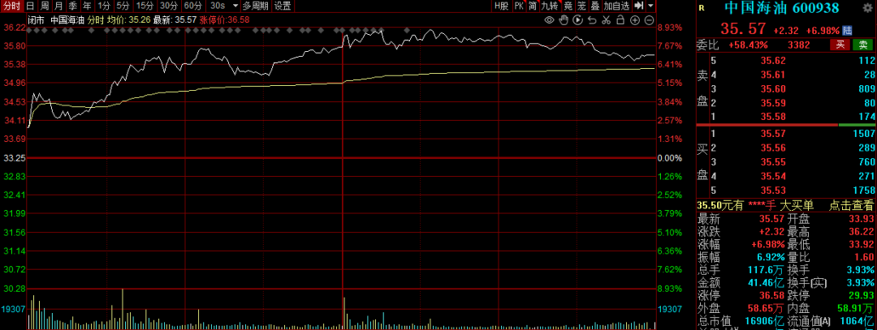Click the green 卖 sell button

[x=862, y=45]
